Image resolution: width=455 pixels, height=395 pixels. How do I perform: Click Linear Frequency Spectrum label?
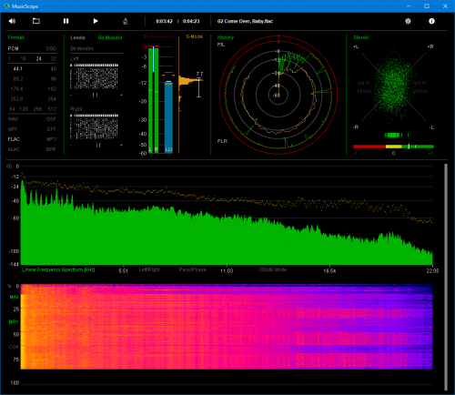click(x=58, y=269)
